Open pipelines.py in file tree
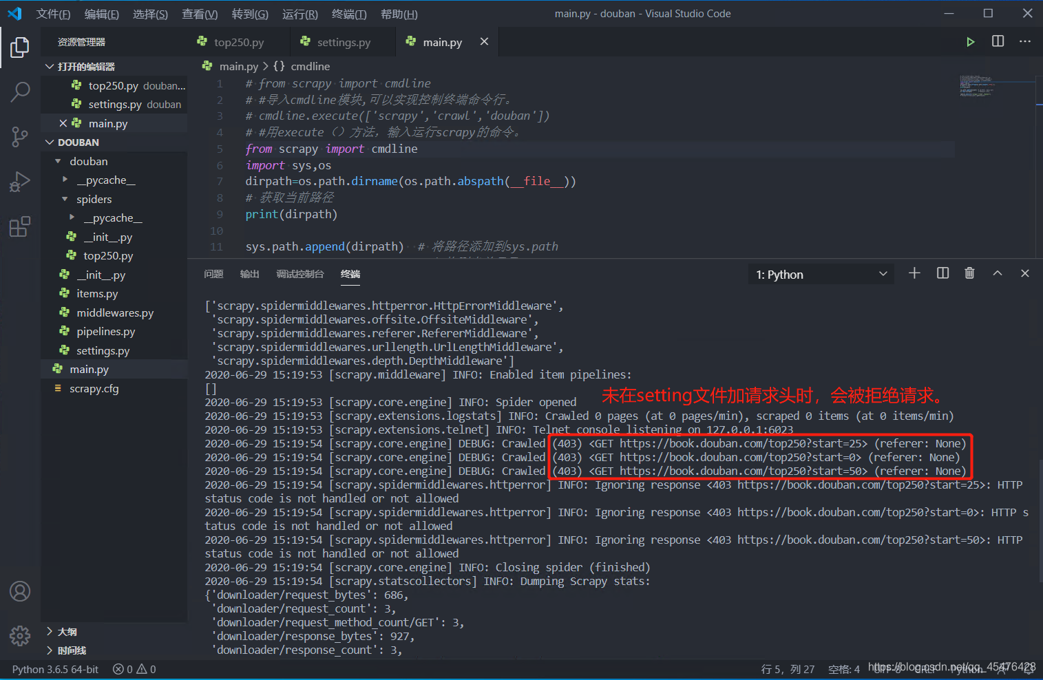The width and height of the screenshot is (1043, 680). (114, 331)
